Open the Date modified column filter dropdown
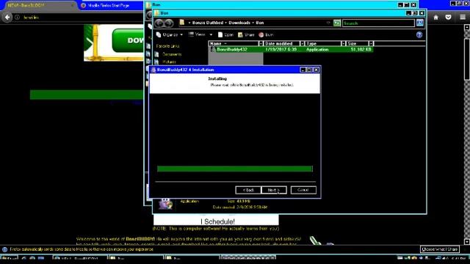Viewport: 470px width, 264px height. click(x=302, y=43)
